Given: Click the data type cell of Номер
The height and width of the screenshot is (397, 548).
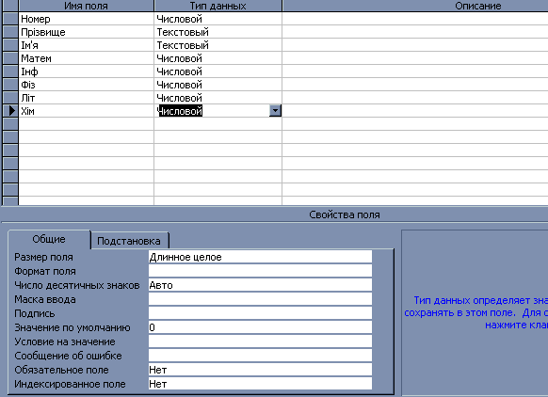Looking at the screenshot, I should pyautogui.click(x=218, y=19).
